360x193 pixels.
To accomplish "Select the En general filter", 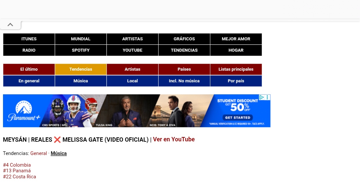I will tap(29, 81).
